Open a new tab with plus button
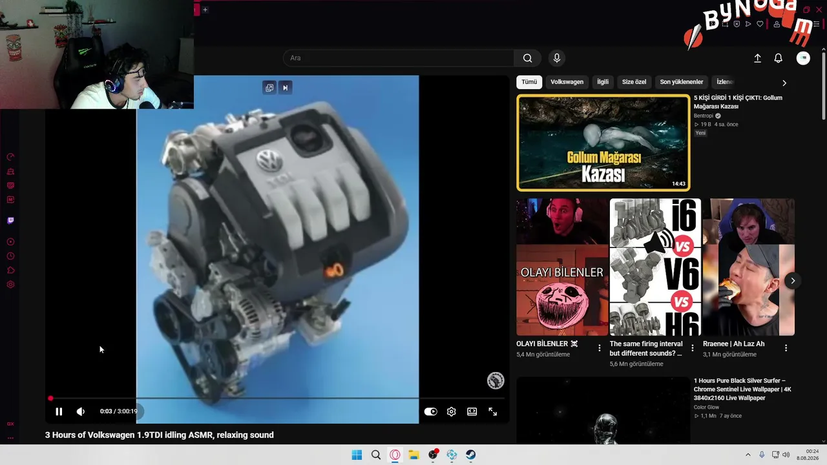 (x=205, y=10)
